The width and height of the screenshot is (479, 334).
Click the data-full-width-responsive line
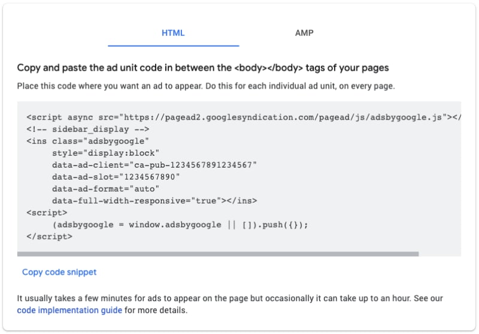154,201
